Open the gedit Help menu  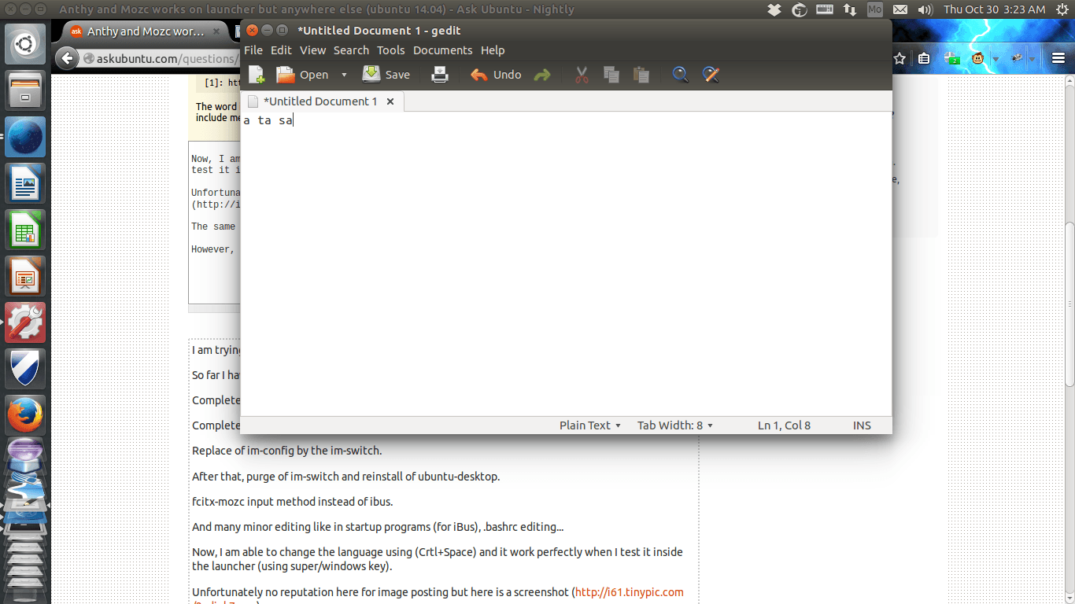493,50
